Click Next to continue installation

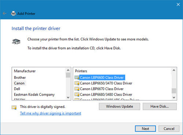145,128
